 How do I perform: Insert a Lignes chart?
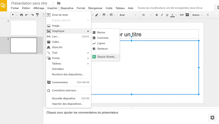[x=106, y=43]
